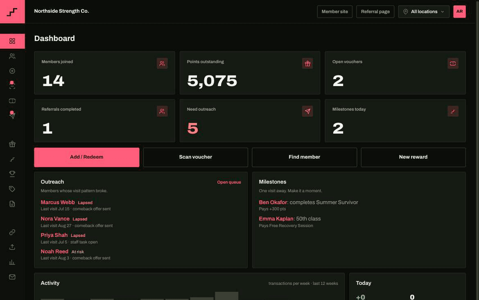Image resolution: width=479 pixels, height=300 pixels.
Task: Click the stairs icon on Milestones today card
Action: [453, 111]
